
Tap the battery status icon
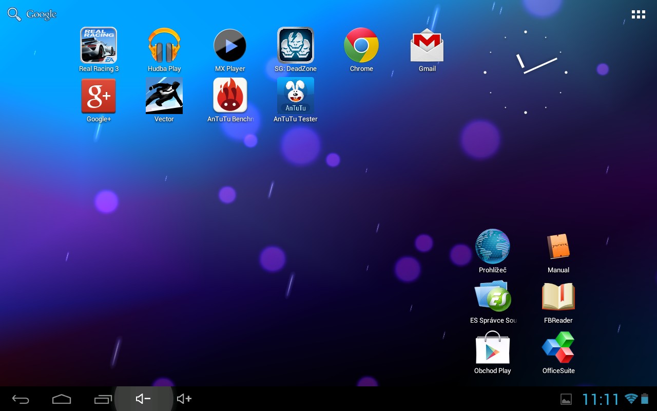click(x=645, y=399)
